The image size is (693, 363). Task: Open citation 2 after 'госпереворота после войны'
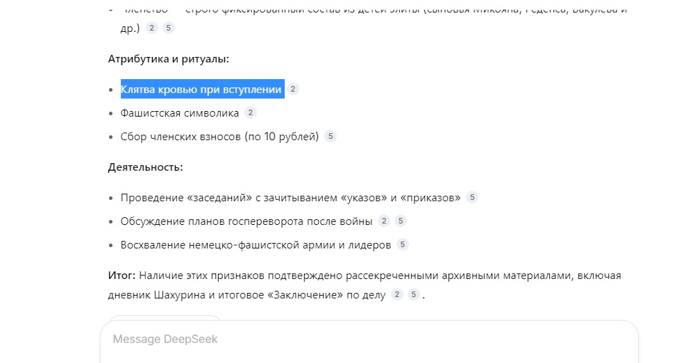384,221
